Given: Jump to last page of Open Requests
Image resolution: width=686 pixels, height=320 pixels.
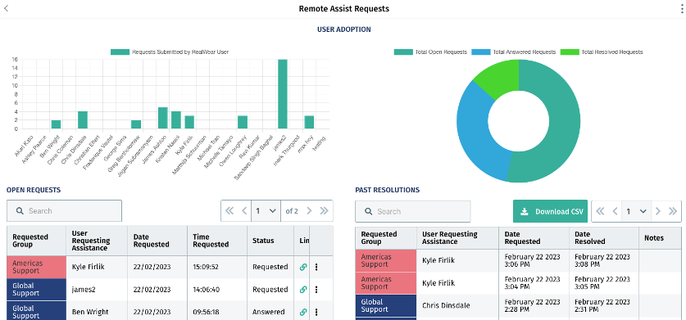Looking at the screenshot, I should (325, 210).
